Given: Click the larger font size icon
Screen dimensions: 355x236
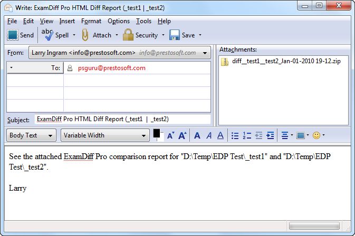Looking at the screenshot, I should point(183,135).
